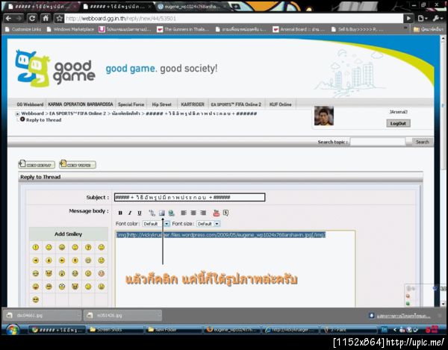
Task: Open menu arrow on dsc04661.jpg download
Action: tap(78, 315)
